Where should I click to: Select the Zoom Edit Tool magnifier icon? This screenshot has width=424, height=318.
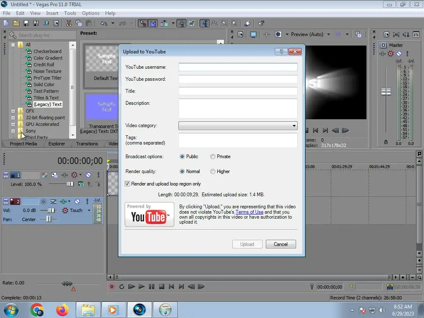(234, 24)
